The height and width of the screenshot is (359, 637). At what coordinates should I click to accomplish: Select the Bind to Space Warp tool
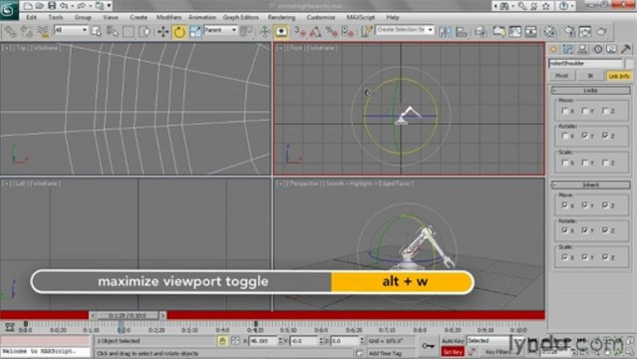[43, 31]
